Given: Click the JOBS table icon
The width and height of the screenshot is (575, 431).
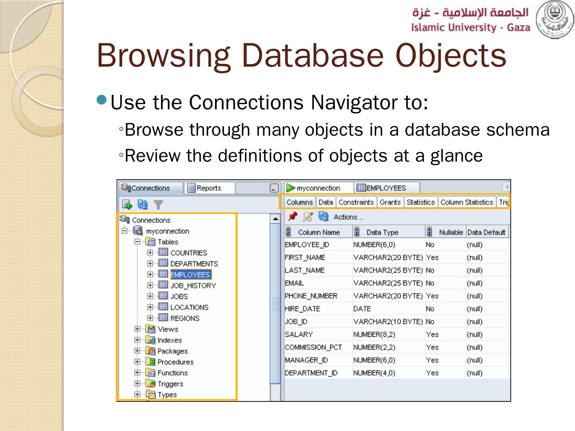Looking at the screenshot, I should pos(163,296).
